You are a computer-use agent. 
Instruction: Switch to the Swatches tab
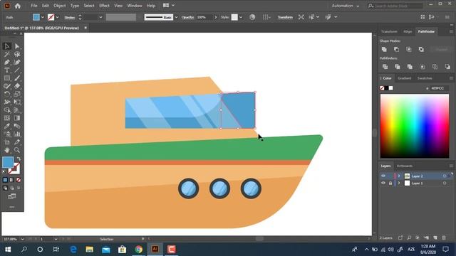click(x=425, y=78)
